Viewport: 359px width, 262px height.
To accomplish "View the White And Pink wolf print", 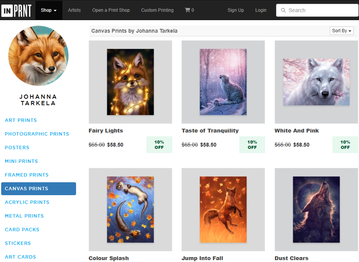I will tap(316, 82).
